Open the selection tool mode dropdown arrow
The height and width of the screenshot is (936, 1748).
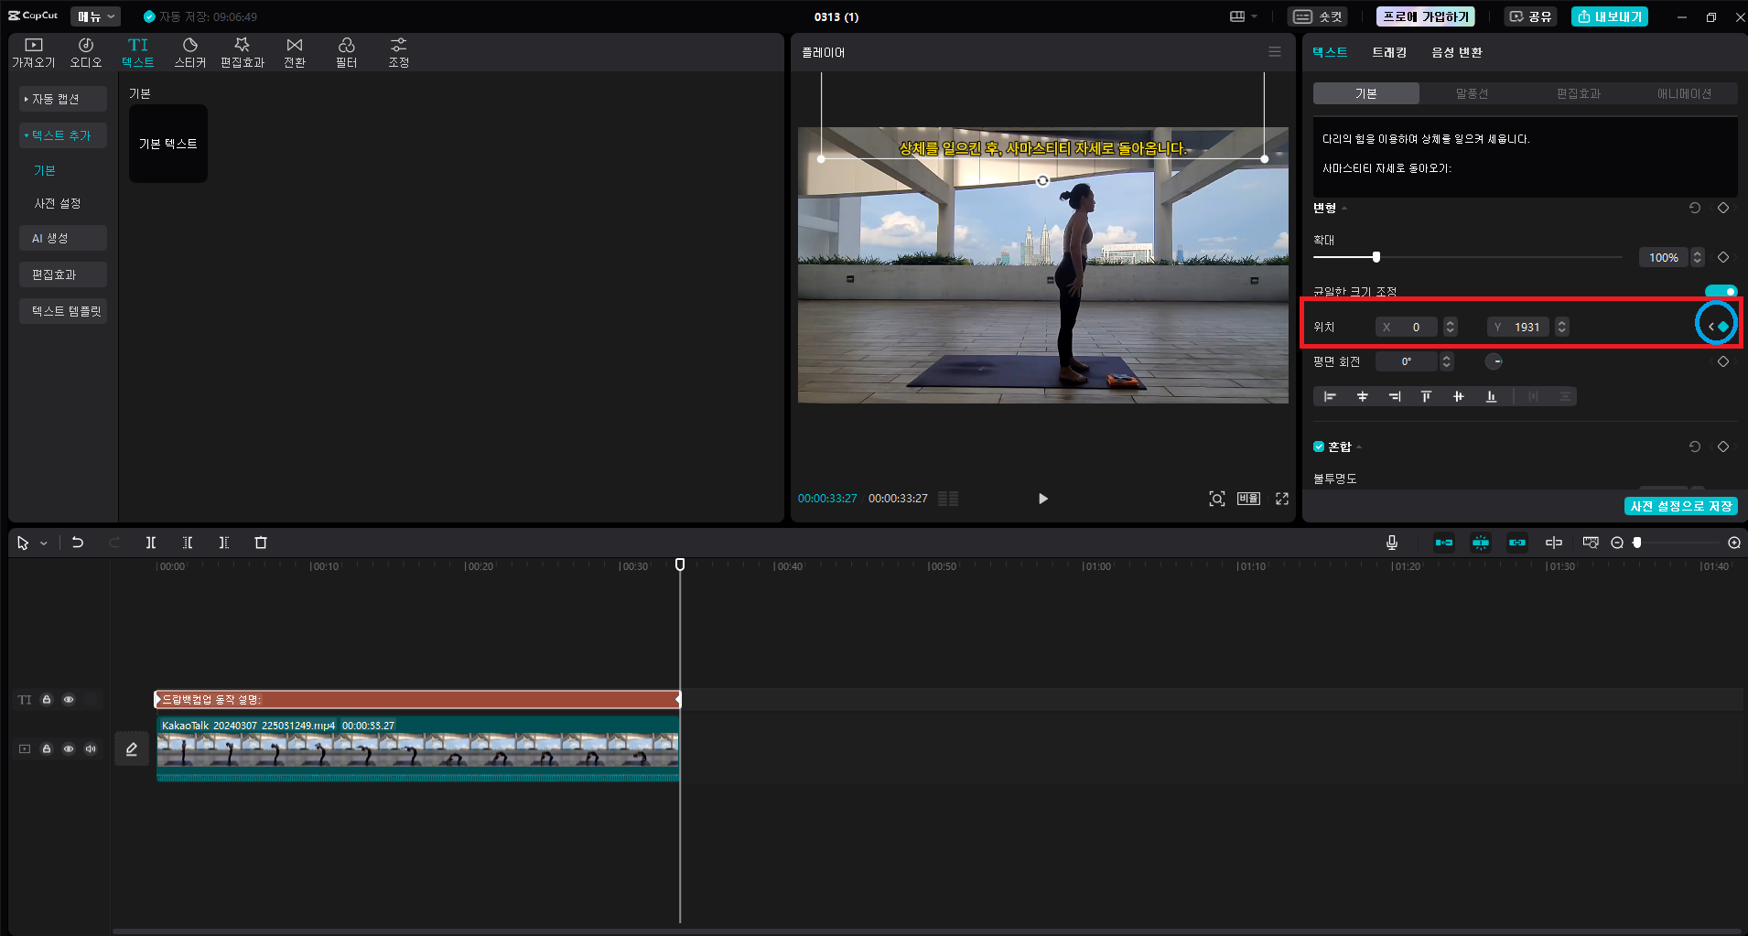click(43, 543)
